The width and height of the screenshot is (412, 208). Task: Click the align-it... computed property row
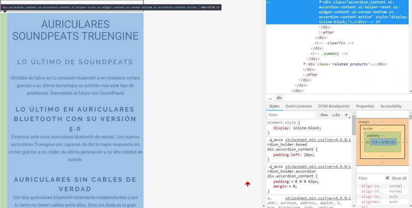[382, 191]
